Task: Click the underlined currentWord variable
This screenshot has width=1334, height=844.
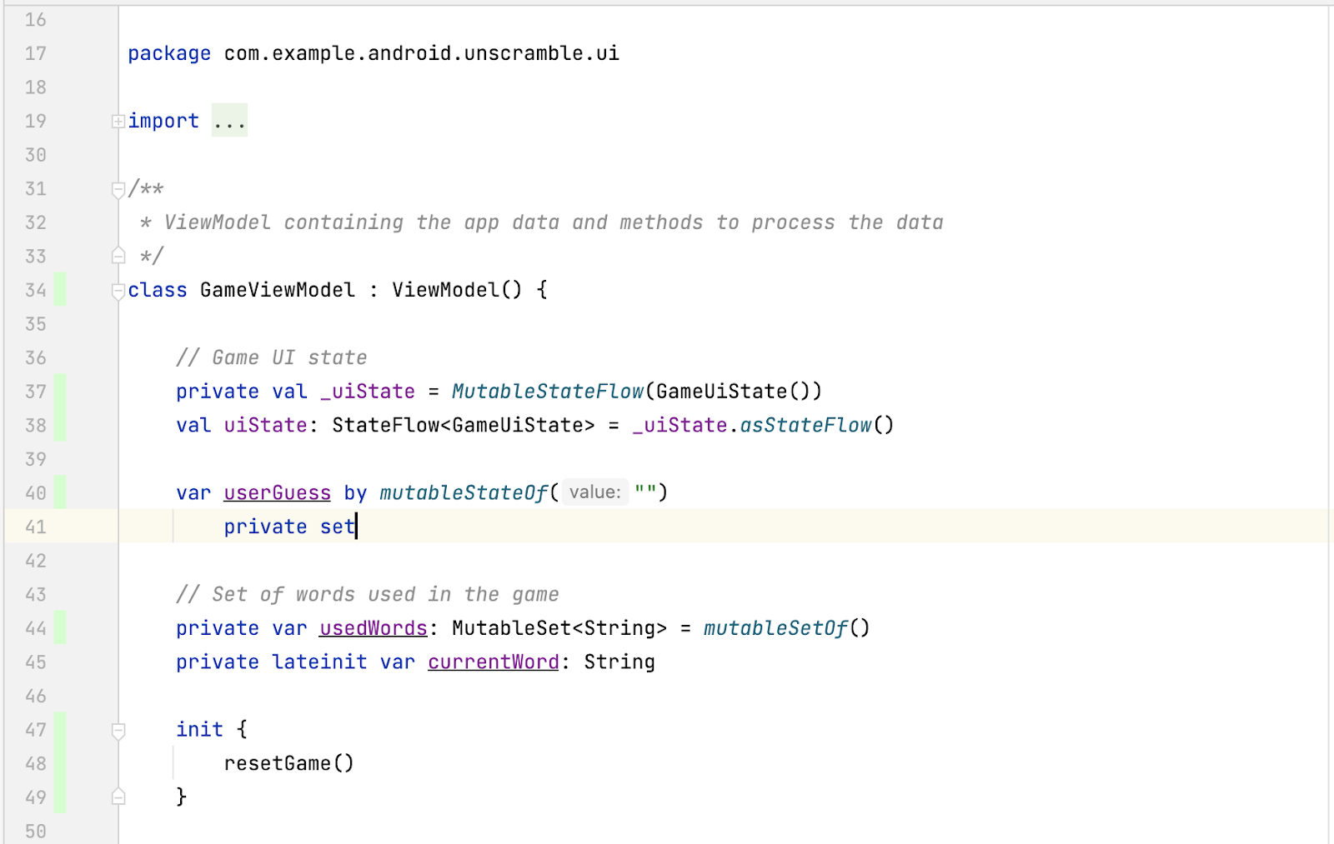Action: tap(493, 662)
